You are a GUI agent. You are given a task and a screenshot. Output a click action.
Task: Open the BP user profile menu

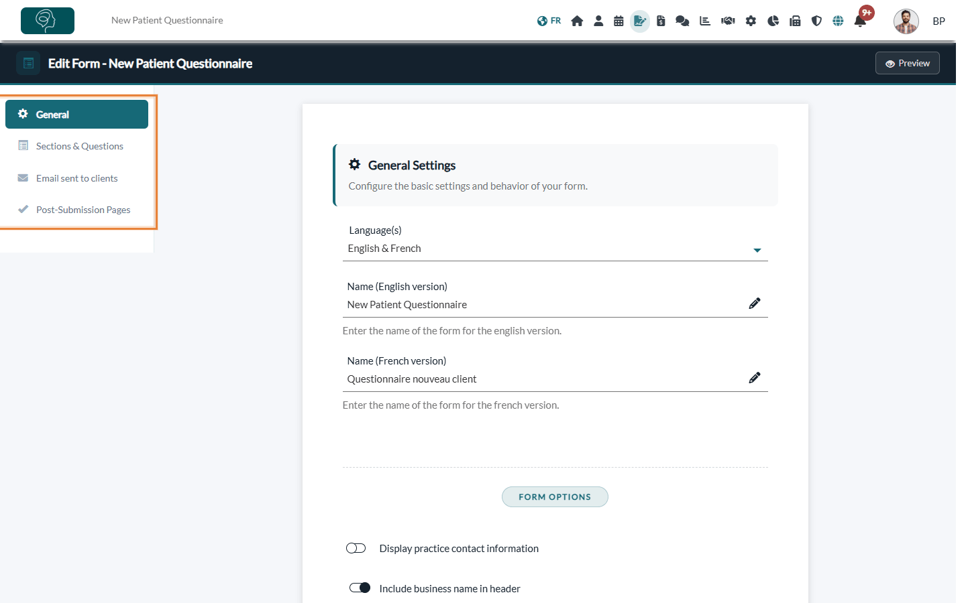tap(919, 21)
